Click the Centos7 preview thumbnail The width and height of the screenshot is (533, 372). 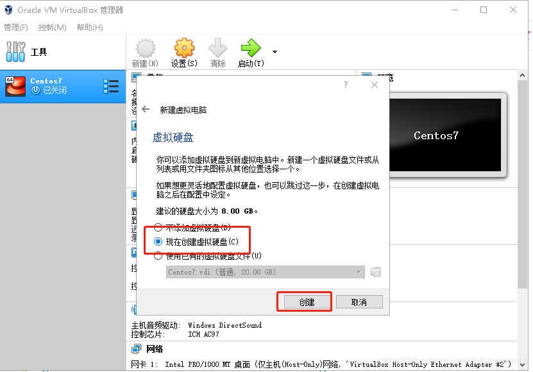(x=445, y=135)
